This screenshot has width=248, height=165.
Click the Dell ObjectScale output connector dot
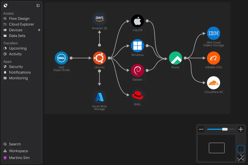click(x=71, y=58)
